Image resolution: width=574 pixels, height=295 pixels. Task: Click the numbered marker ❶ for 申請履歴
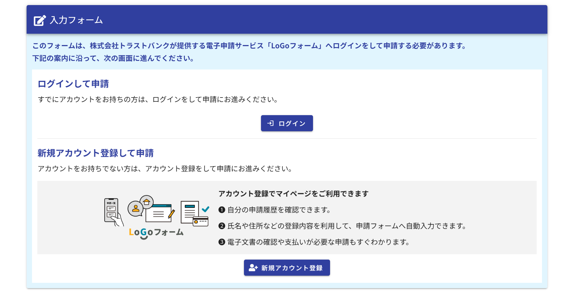tap(222, 210)
